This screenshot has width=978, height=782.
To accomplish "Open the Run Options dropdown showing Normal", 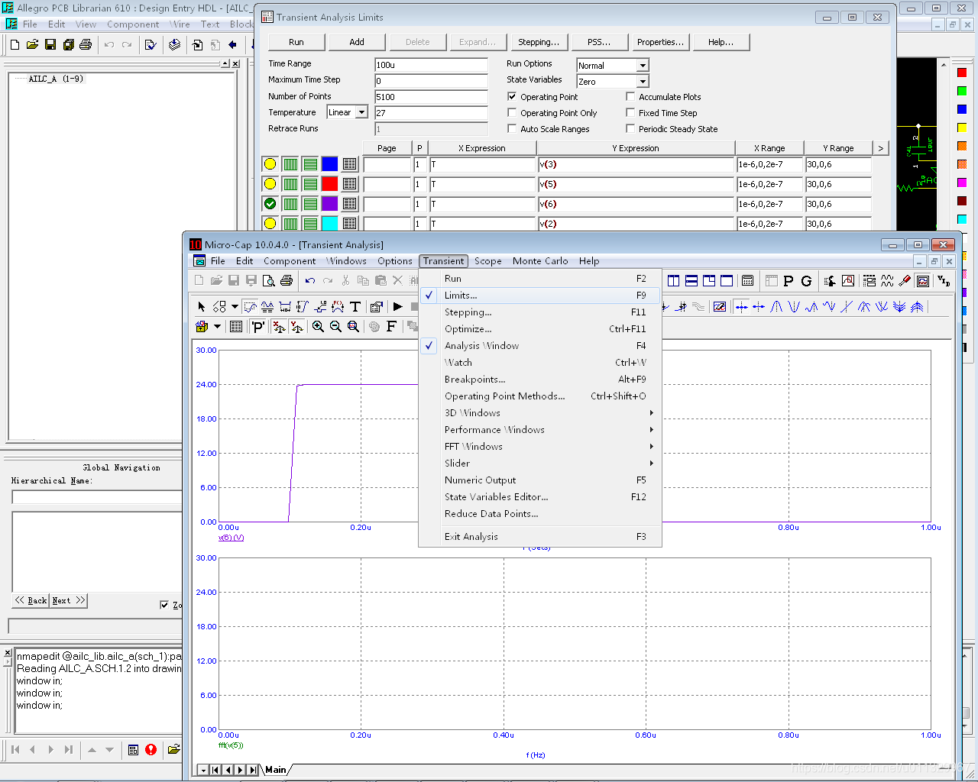I will tap(643, 66).
